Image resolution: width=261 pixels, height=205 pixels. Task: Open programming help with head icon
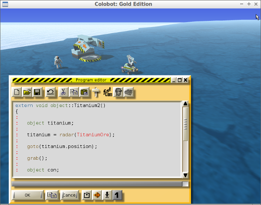118,92
